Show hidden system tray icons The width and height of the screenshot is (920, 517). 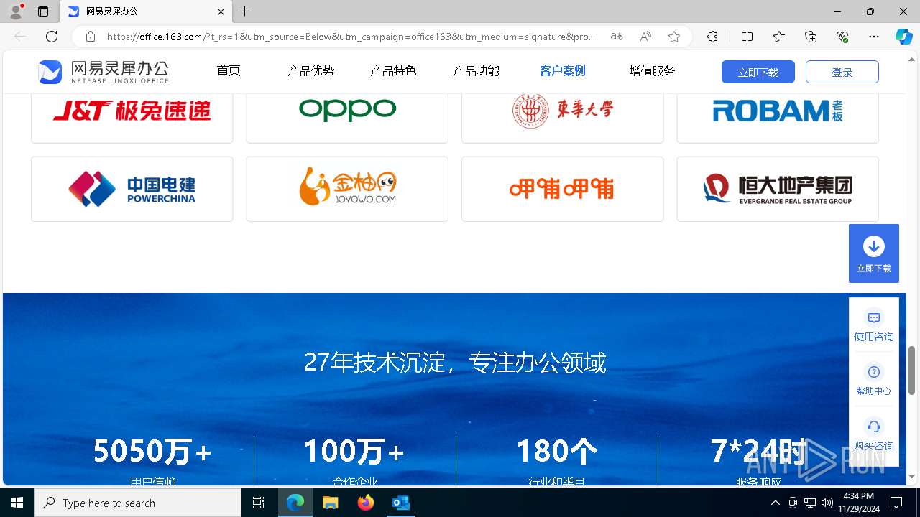pyautogui.click(x=775, y=503)
